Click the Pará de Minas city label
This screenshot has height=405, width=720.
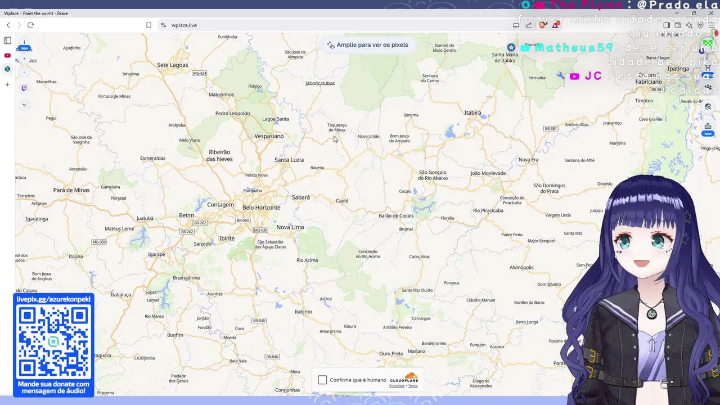coord(71,190)
